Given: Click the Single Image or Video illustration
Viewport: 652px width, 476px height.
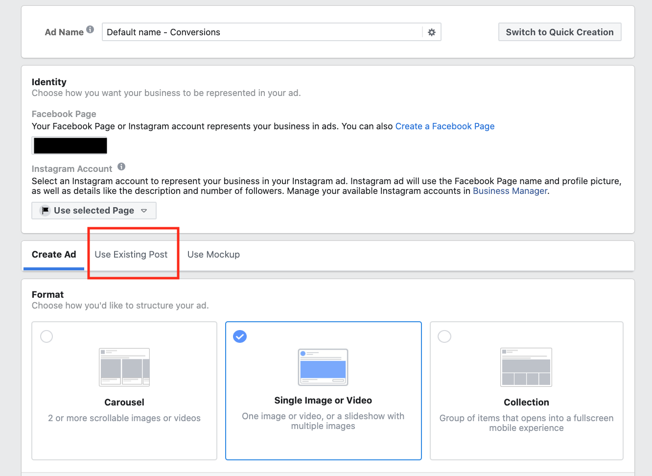Looking at the screenshot, I should pyautogui.click(x=323, y=367).
